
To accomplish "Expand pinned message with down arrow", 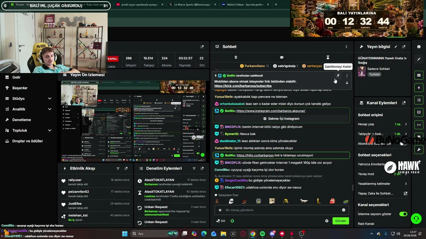I will point(347,83).
